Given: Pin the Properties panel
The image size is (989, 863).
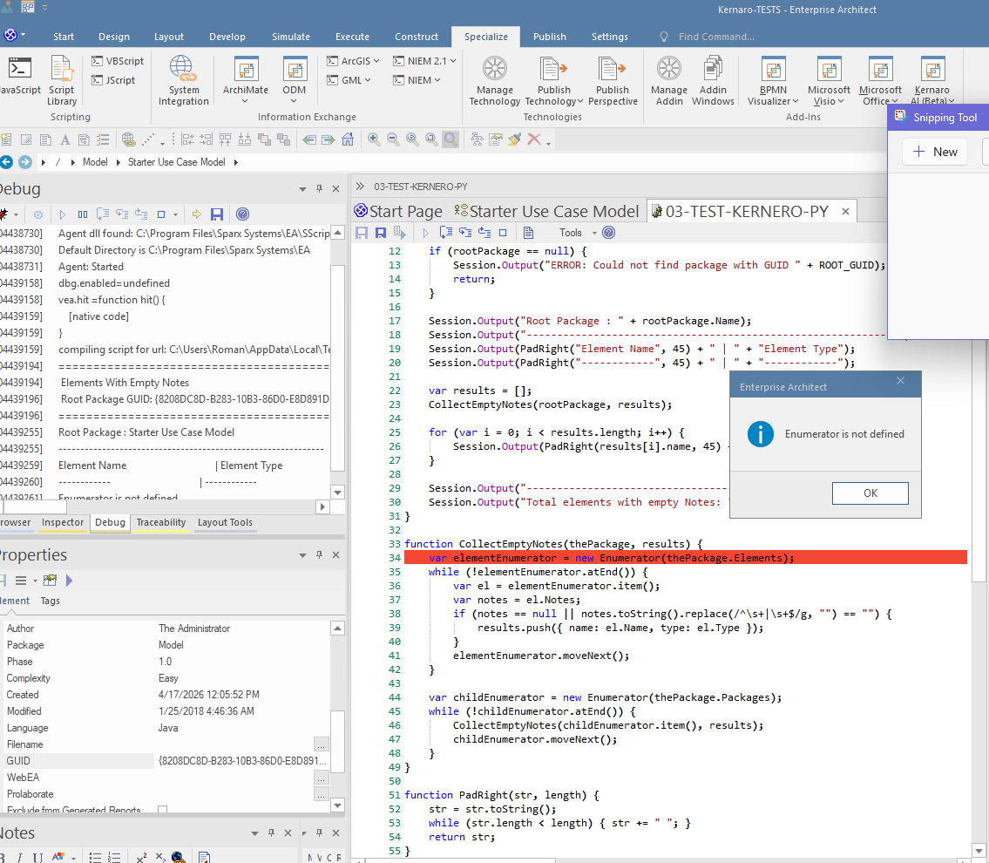Looking at the screenshot, I should tap(319, 554).
